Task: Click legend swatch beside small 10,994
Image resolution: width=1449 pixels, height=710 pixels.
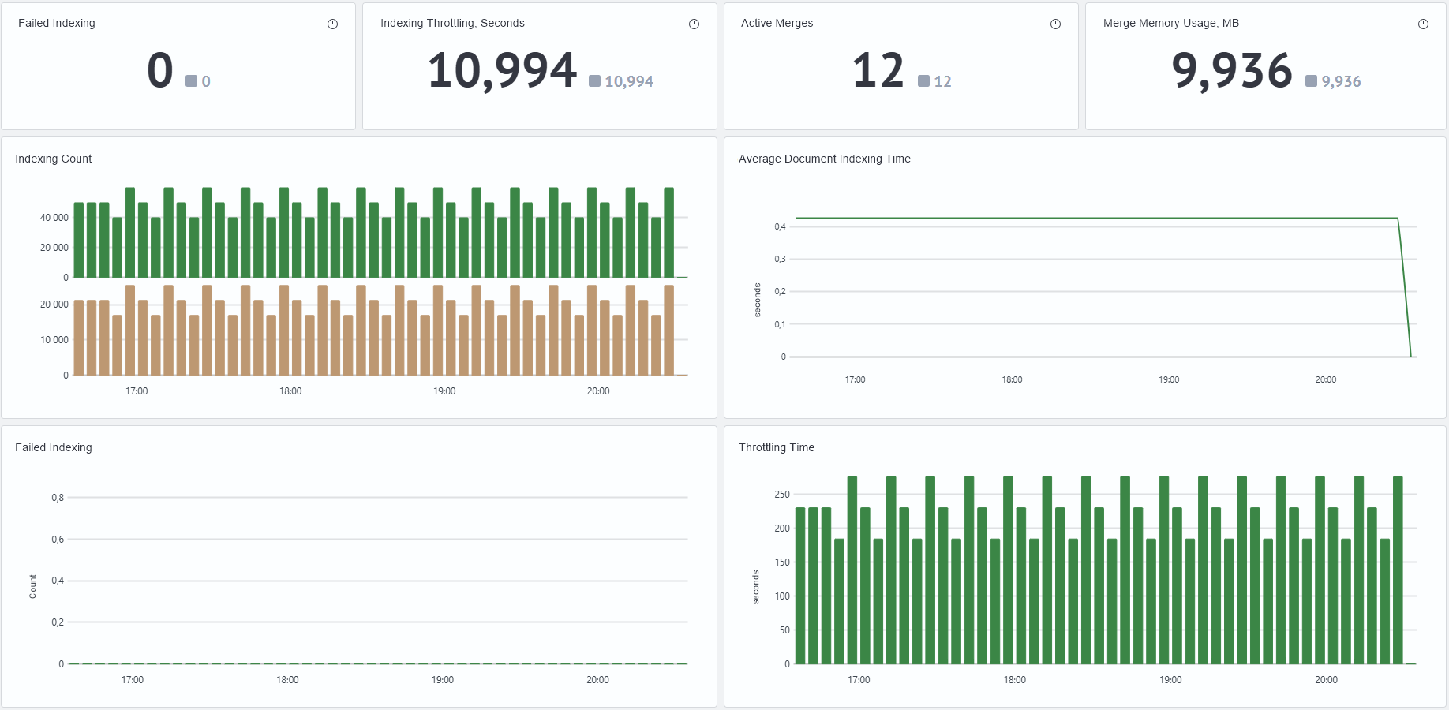Action: (x=595, y=80)
